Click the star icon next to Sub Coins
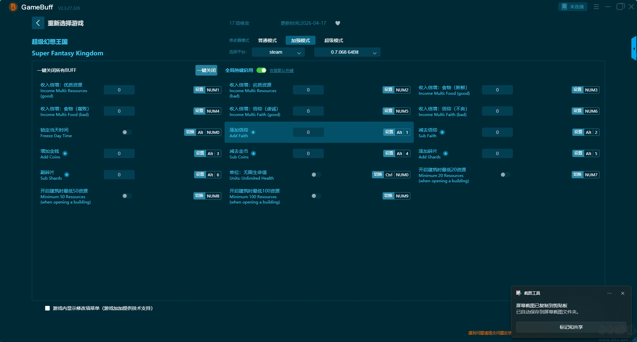637x342 pixels. (x=253, y=153)
